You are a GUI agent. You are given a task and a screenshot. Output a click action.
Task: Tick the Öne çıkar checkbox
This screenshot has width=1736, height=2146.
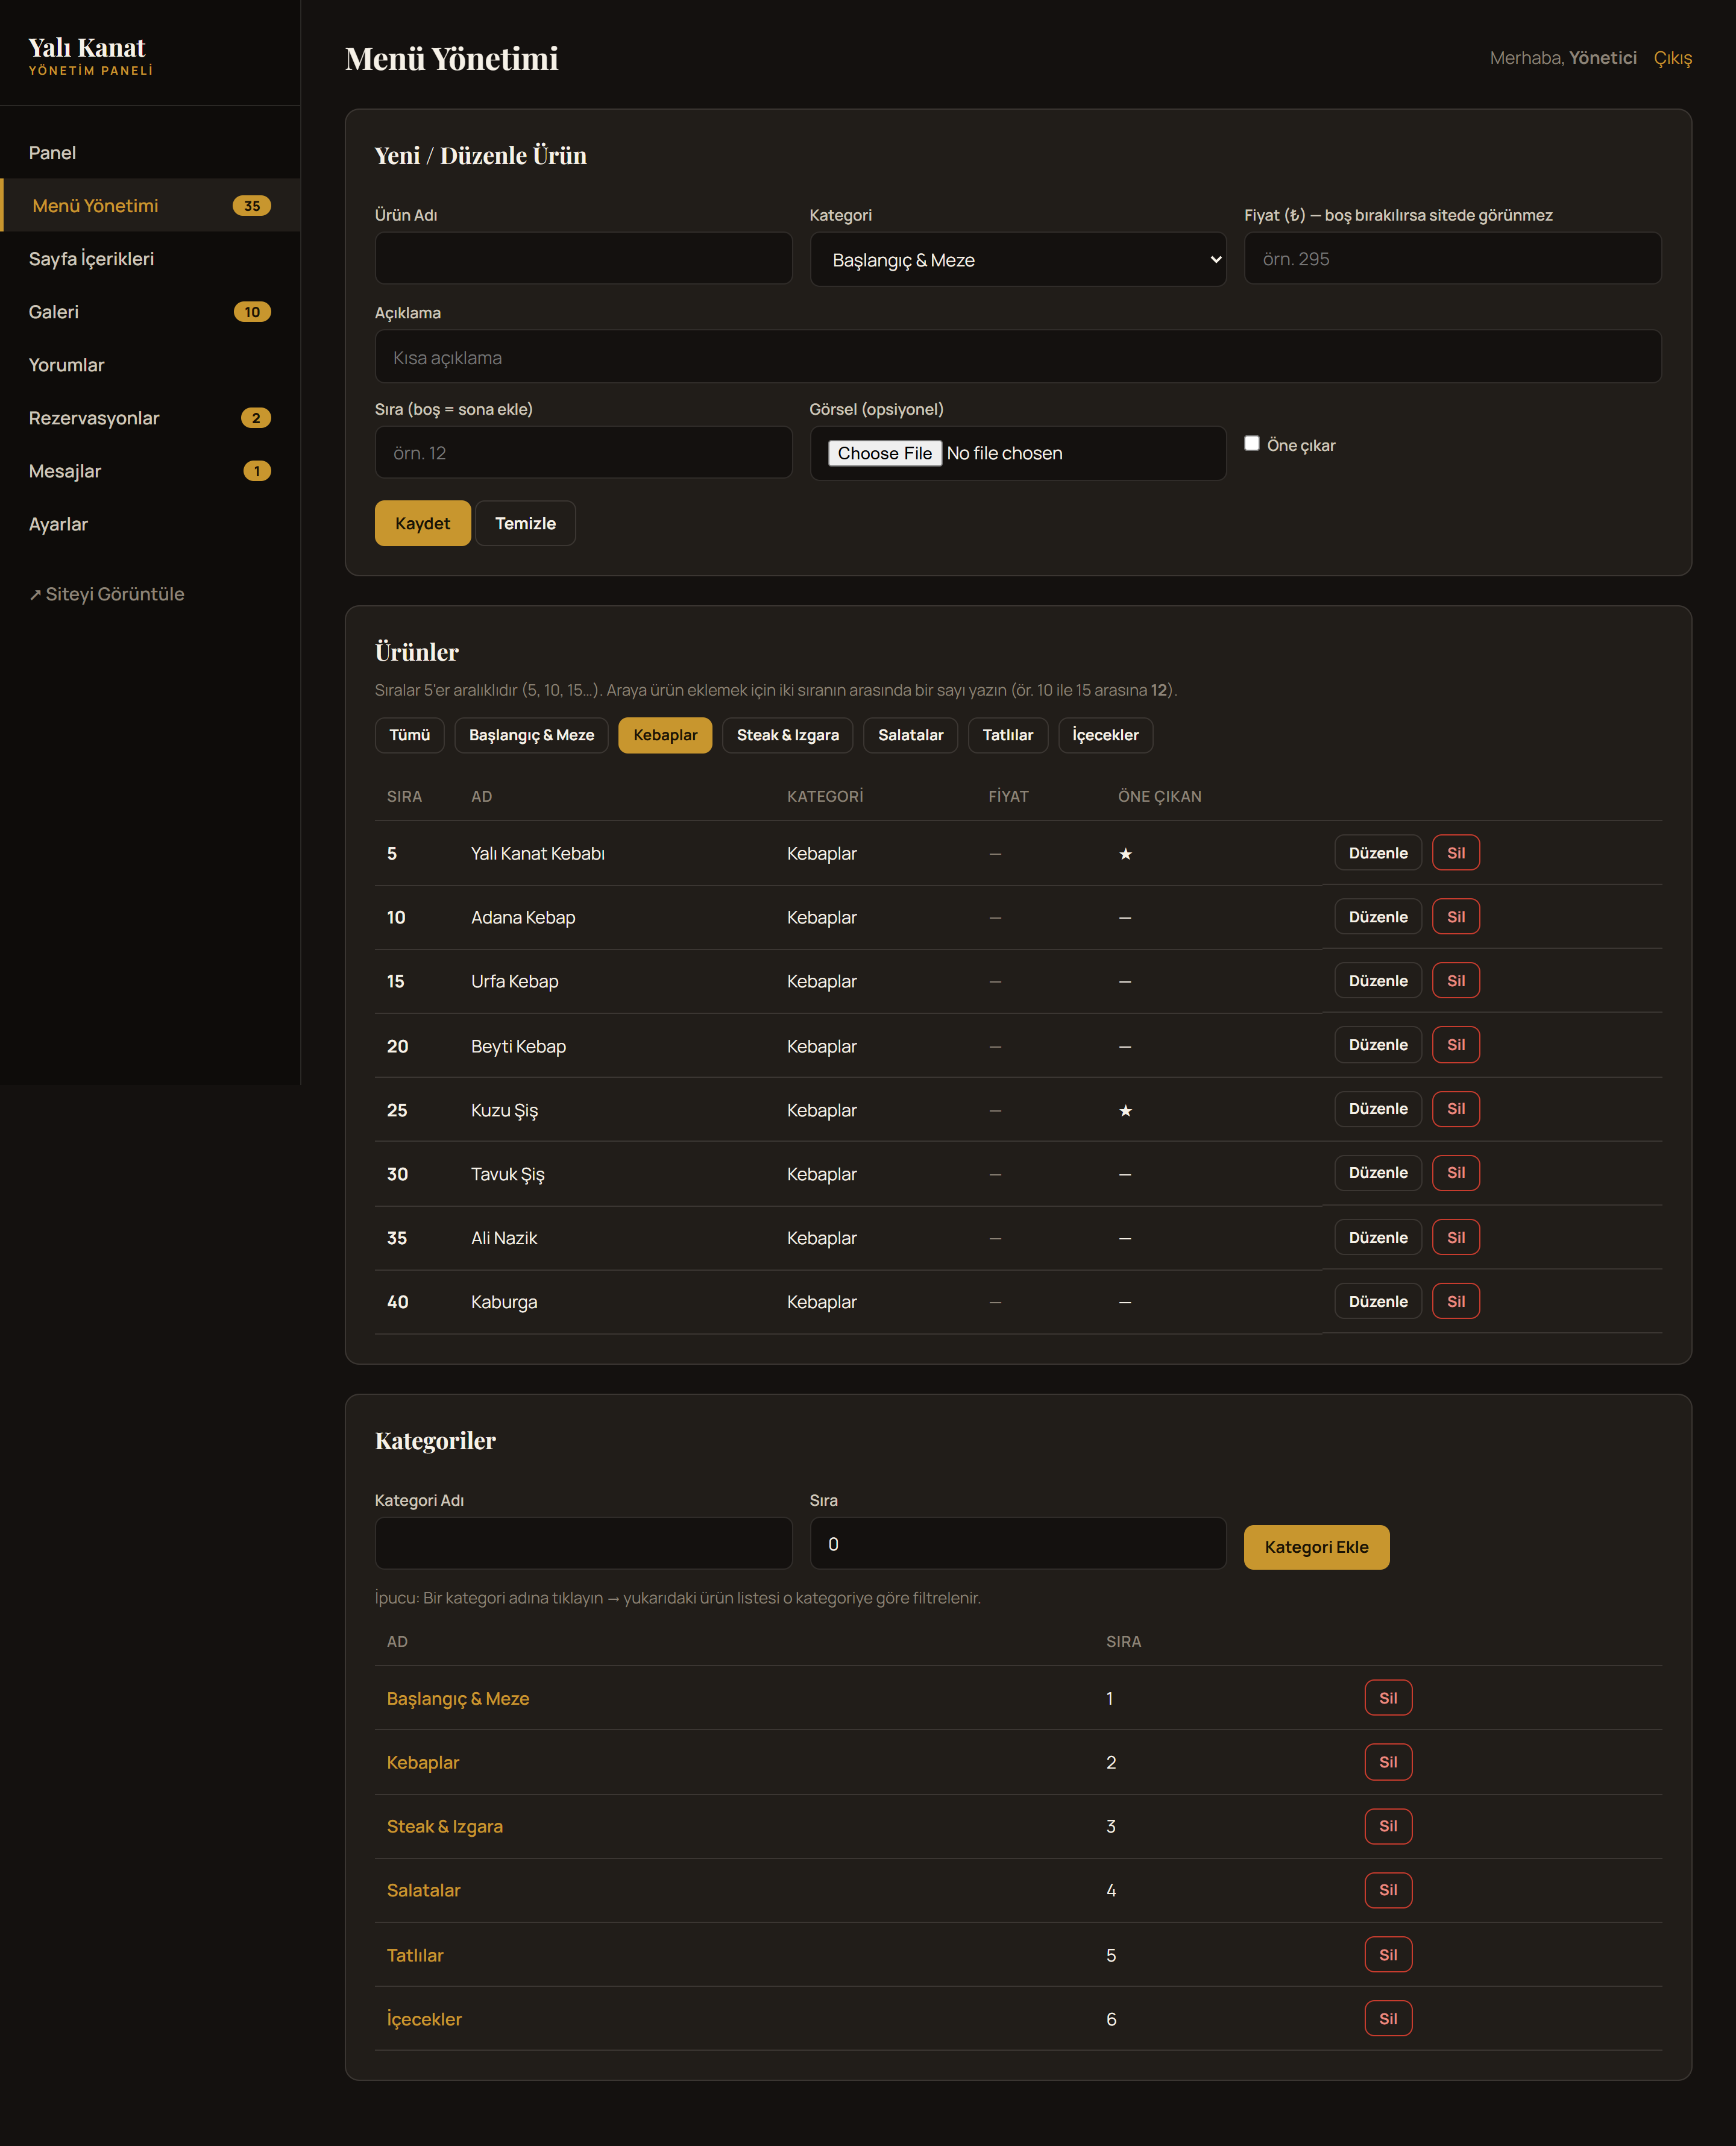point(1251,443)
